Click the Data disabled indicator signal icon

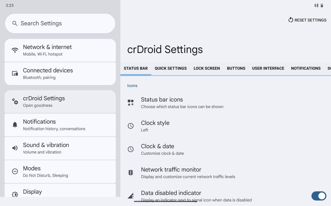[x=131, y=196]
